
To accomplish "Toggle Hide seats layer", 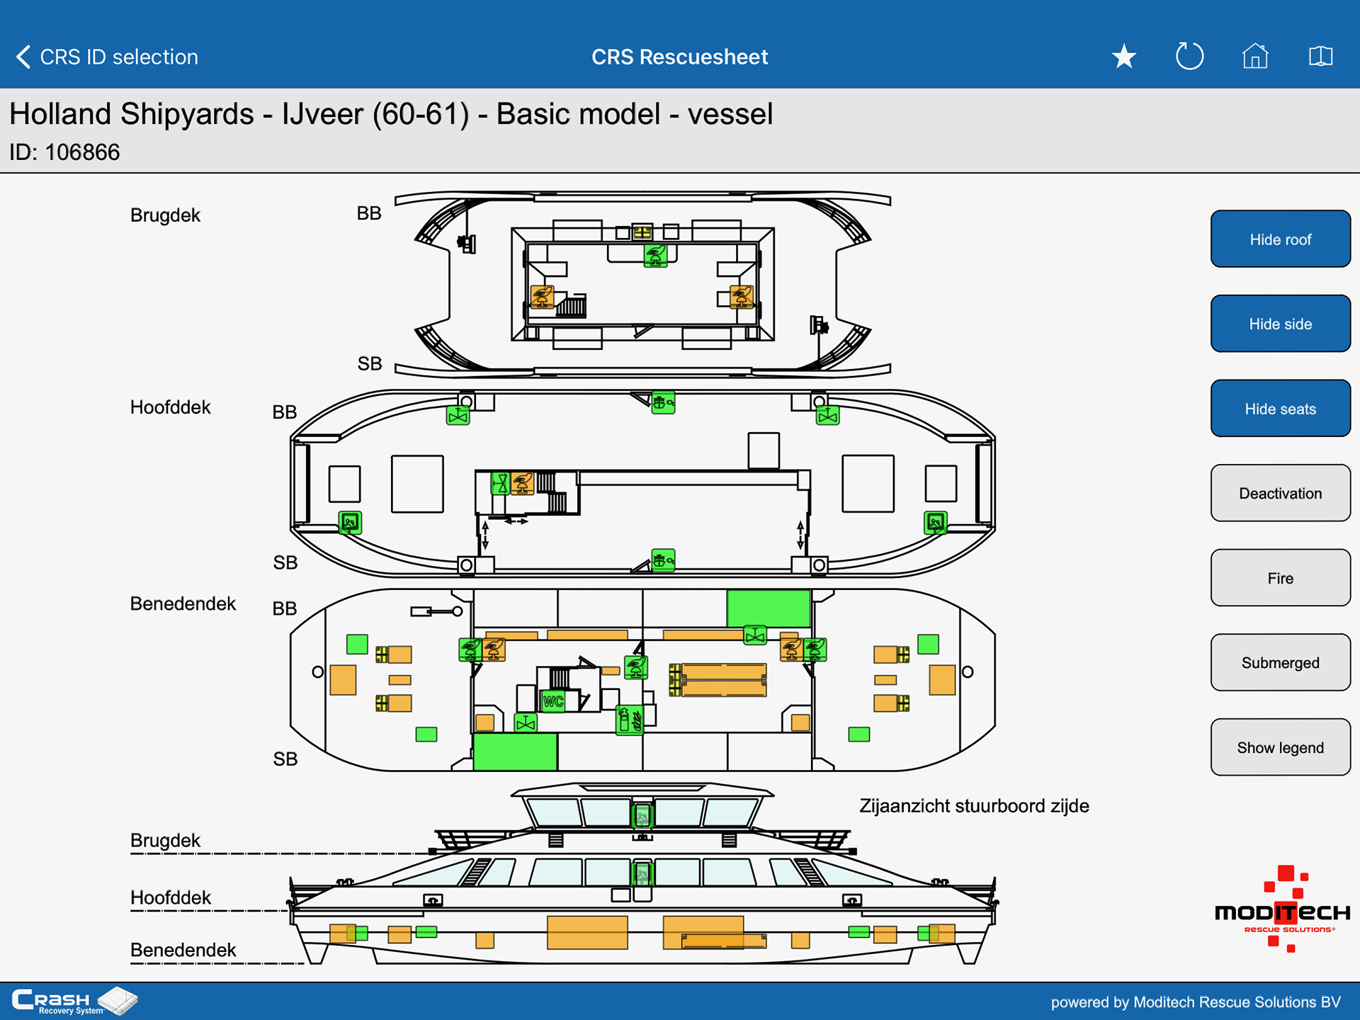I will (x=1280, y=409).
